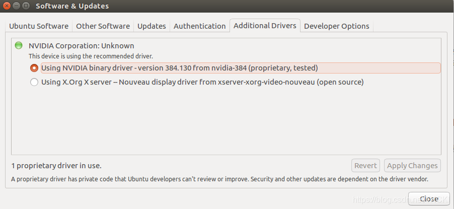Open the Developer Options tab
Screen dimensions: 454x209
tap(336, 26)
